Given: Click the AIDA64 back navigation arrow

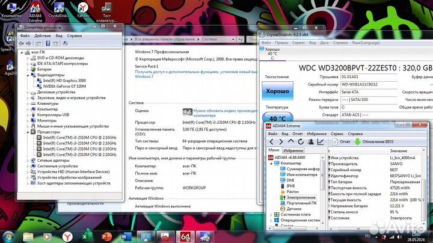Looking at the screenshot, I should tap(271, 142).
